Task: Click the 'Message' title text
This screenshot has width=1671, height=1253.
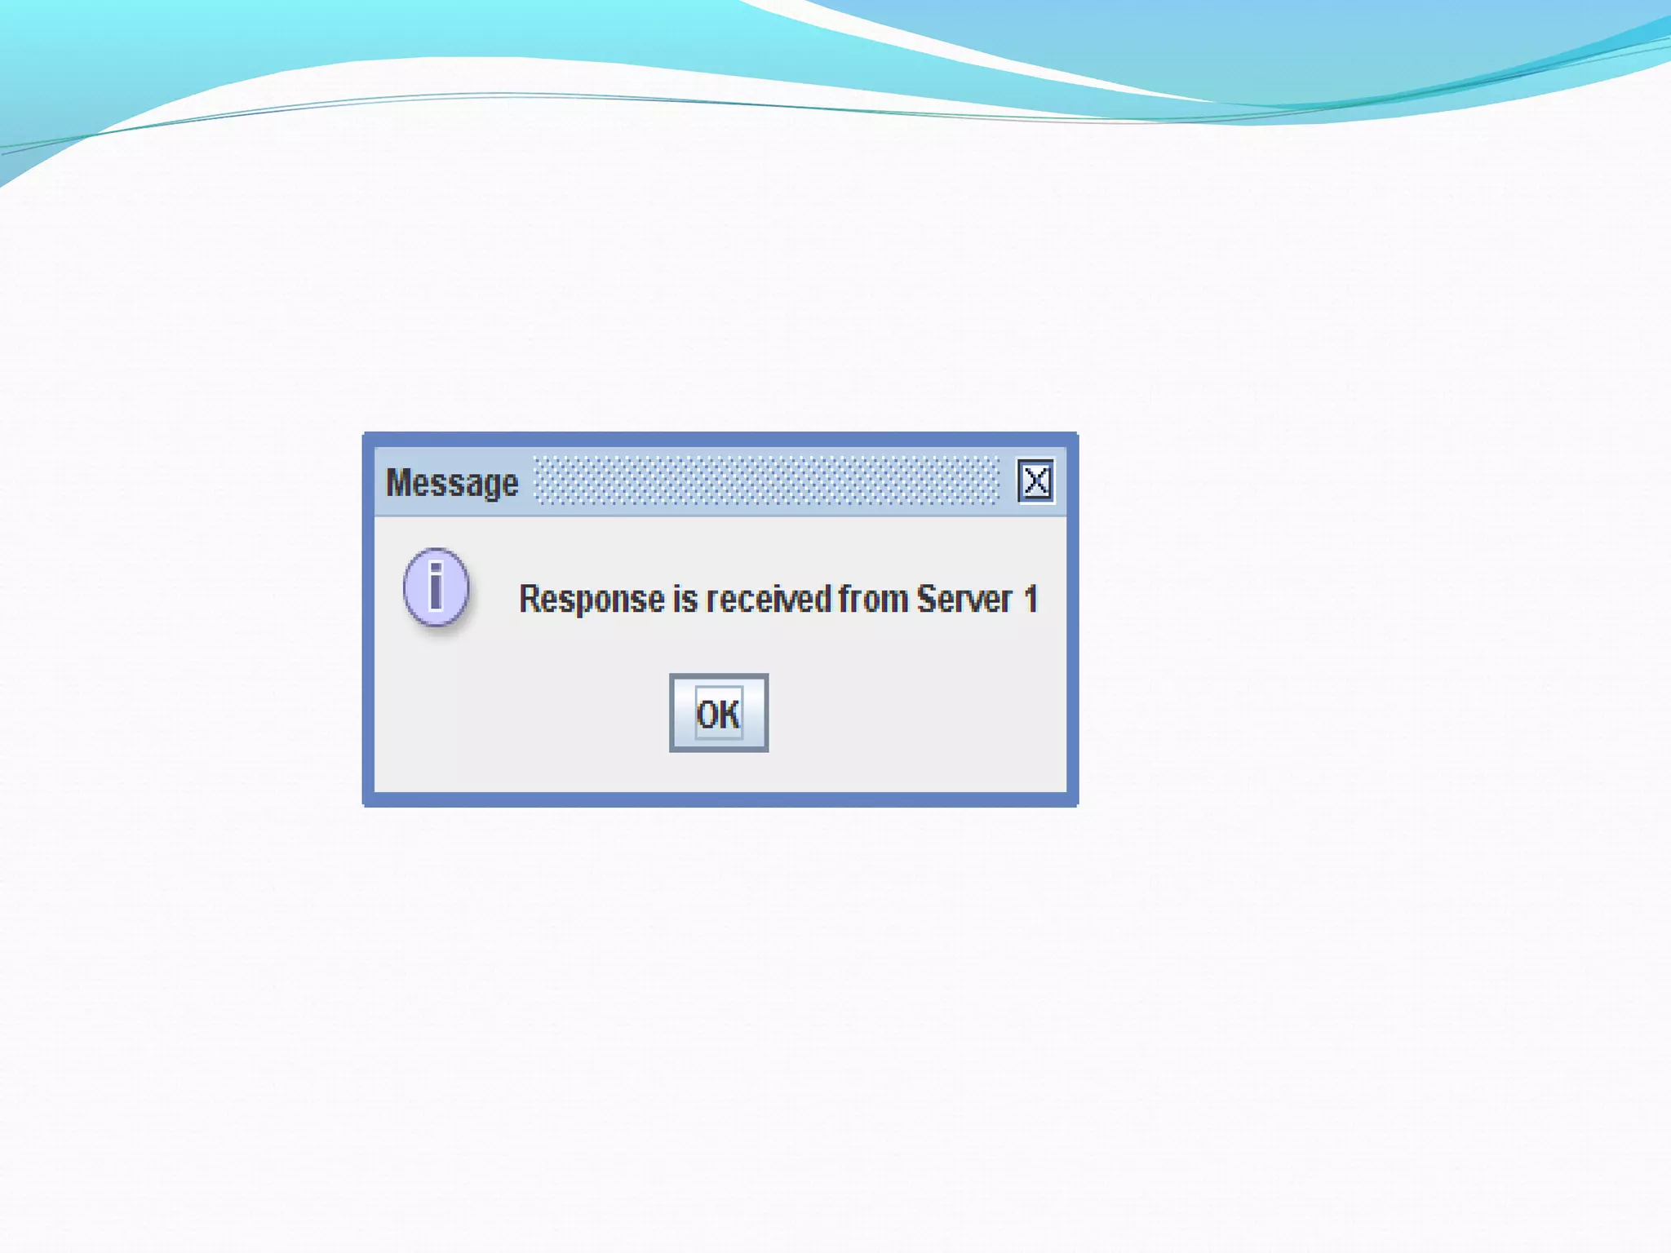Action: point(451,482)
